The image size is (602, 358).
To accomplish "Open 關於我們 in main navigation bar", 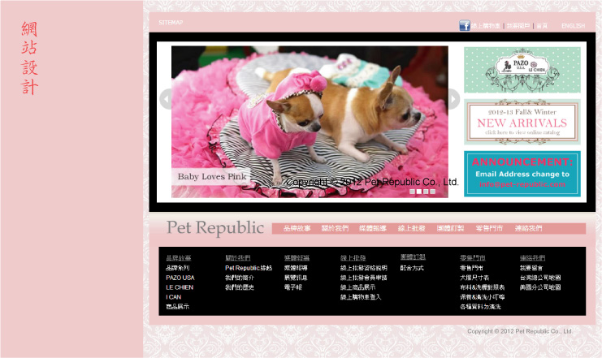I will point(335,228).
